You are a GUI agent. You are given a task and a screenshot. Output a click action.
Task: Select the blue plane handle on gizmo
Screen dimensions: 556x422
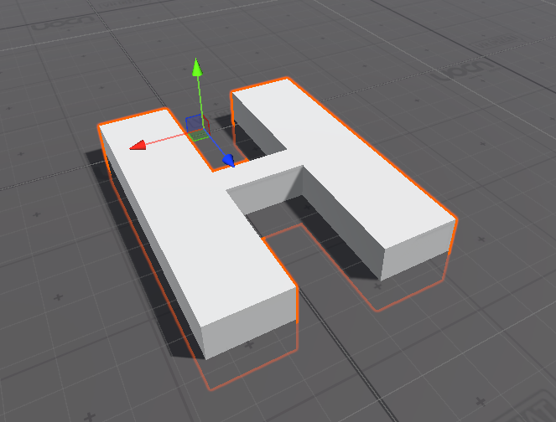[192, 121]
